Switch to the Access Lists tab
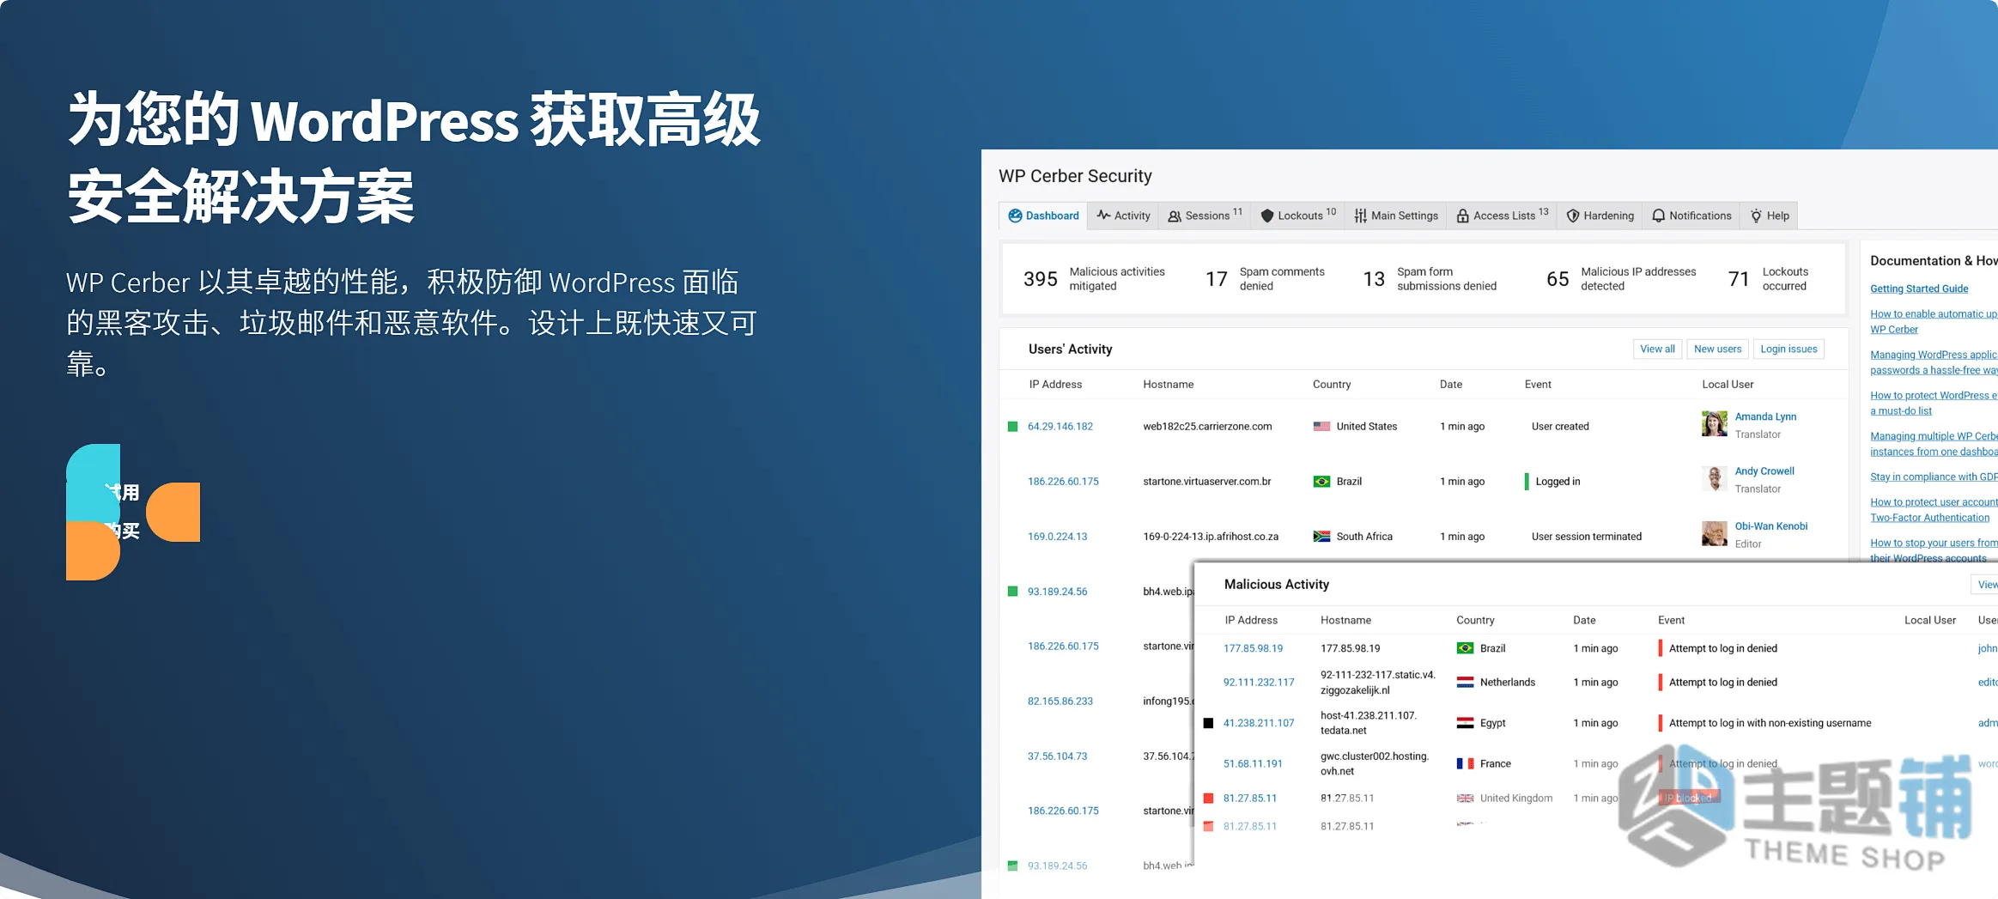Image resolution: width=1998 pixels, height=899 pixels. point(1502,216)
